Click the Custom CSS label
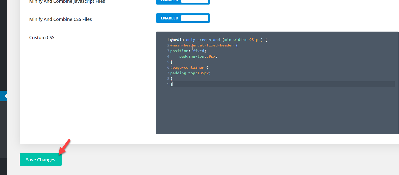The width and height of the screenshot is (399, 175). [x=42, y=37]
